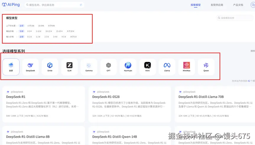Click '32K~64K 上下文' pricing line on Distill-Llama-70B
Image resolution: width=255 pixels, height=145 pixels.
coord(204,116)
